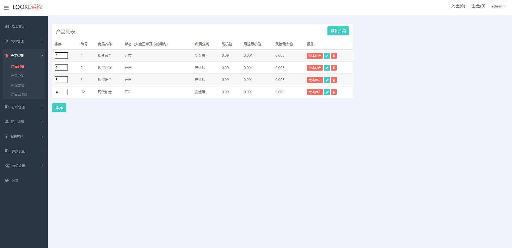512x248 pixels.
Task: Open 产品分类 in the sidebar submenu
Action: click(18, 76)
